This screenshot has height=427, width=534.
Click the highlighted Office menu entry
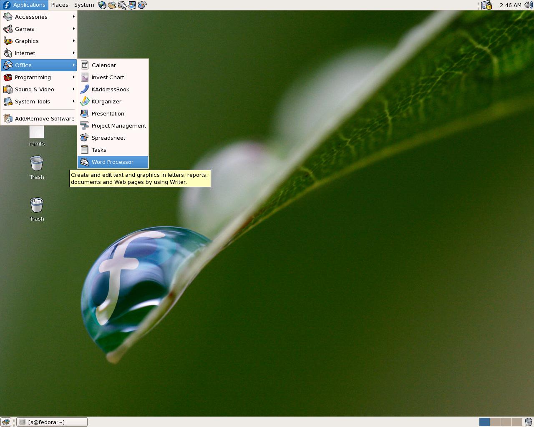click(x=39, y=65)
